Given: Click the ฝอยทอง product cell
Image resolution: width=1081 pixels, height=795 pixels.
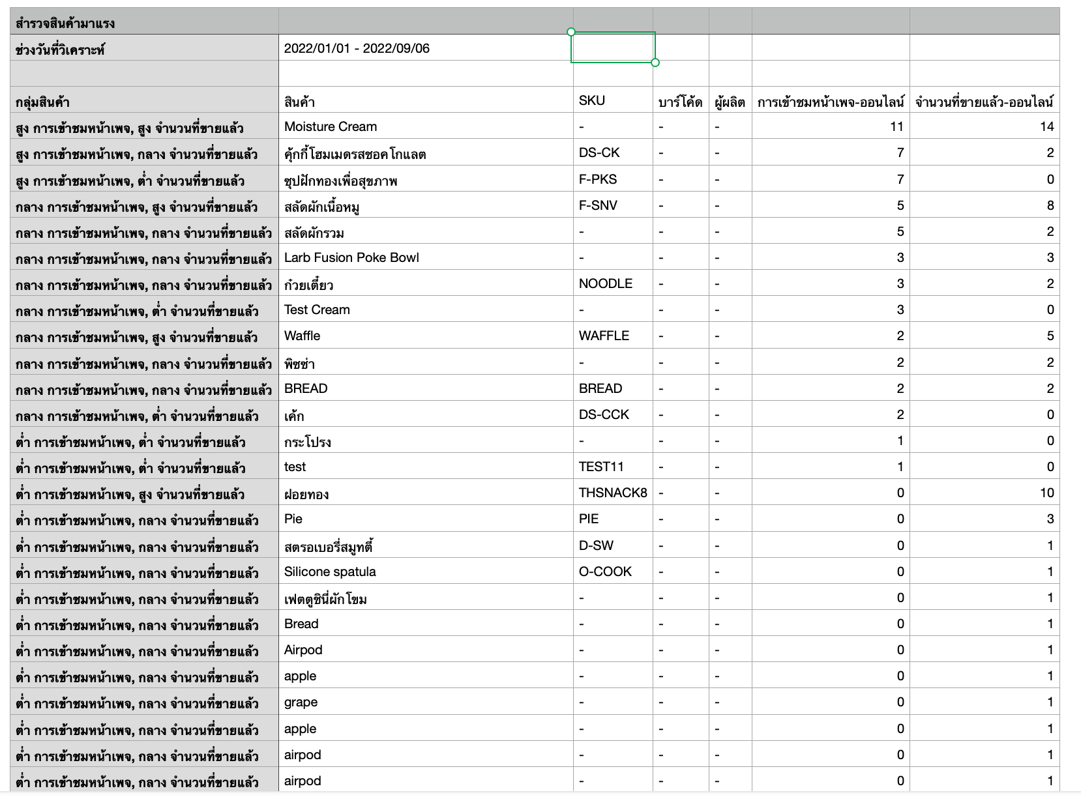Looking at the screenshot, I should (x=426, y=493).
